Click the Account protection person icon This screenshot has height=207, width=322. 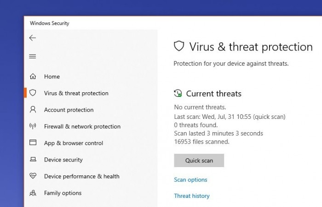33,110
